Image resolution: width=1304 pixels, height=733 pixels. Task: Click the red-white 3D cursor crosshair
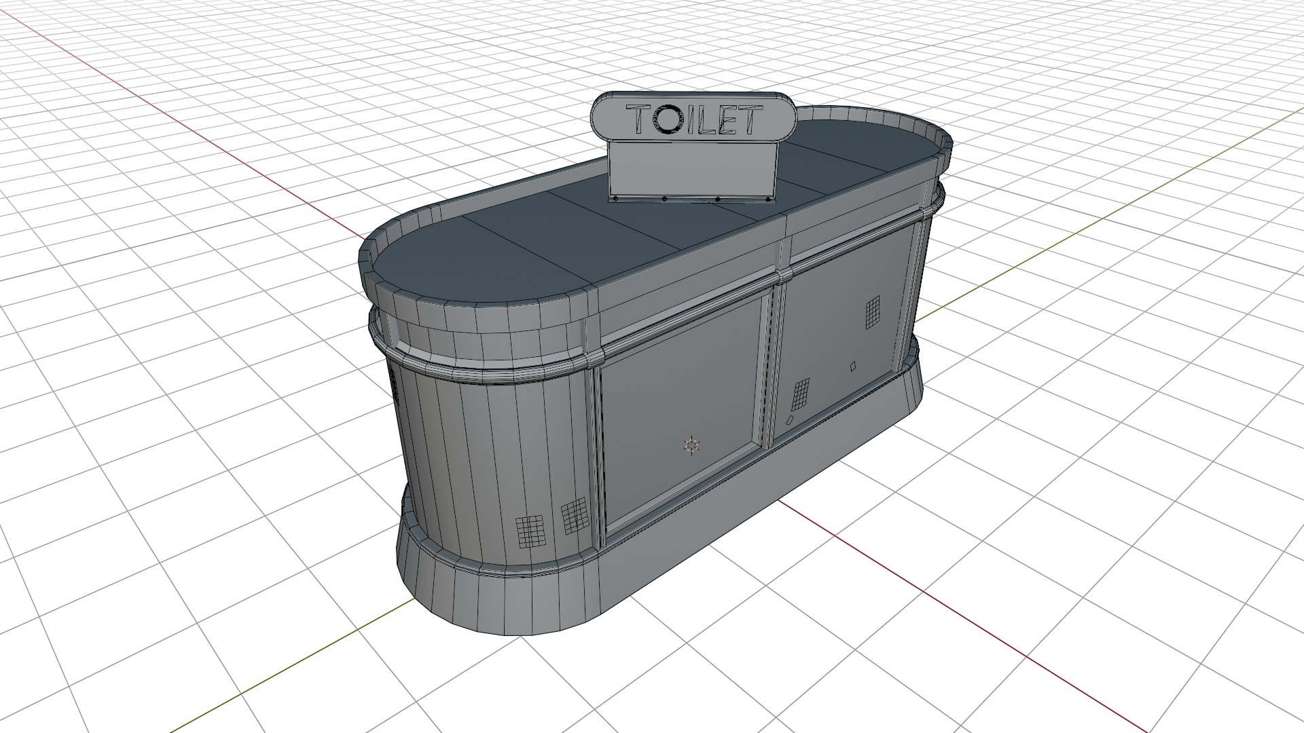click(x=691, y=446)
